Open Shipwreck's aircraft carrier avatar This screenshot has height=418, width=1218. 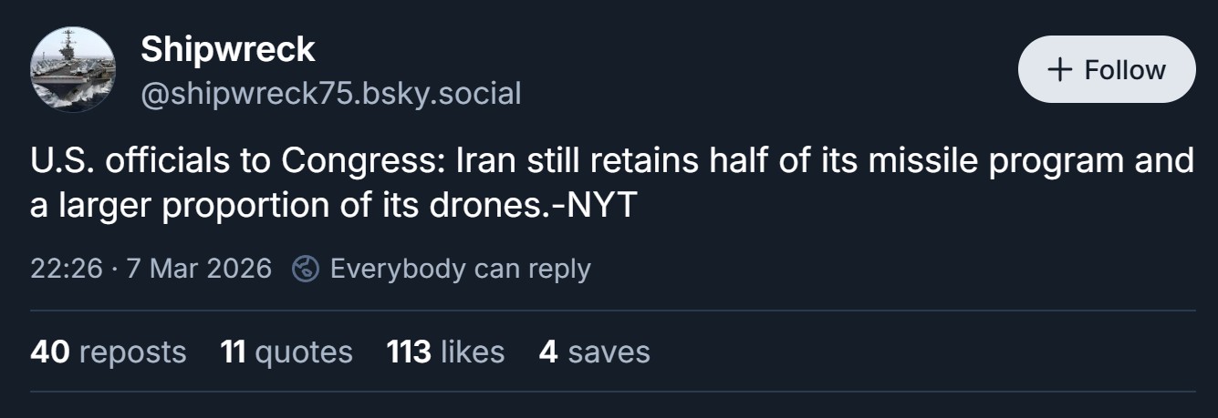73,69
